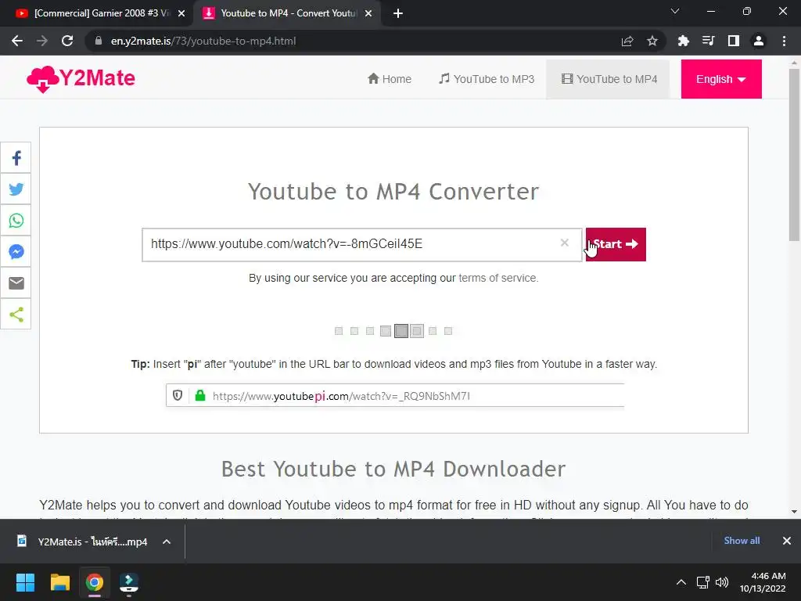Image resolution: width=801 pixels, height=601 pixels.
Task: Open the green generic share icon
Action: pos(16,314)
